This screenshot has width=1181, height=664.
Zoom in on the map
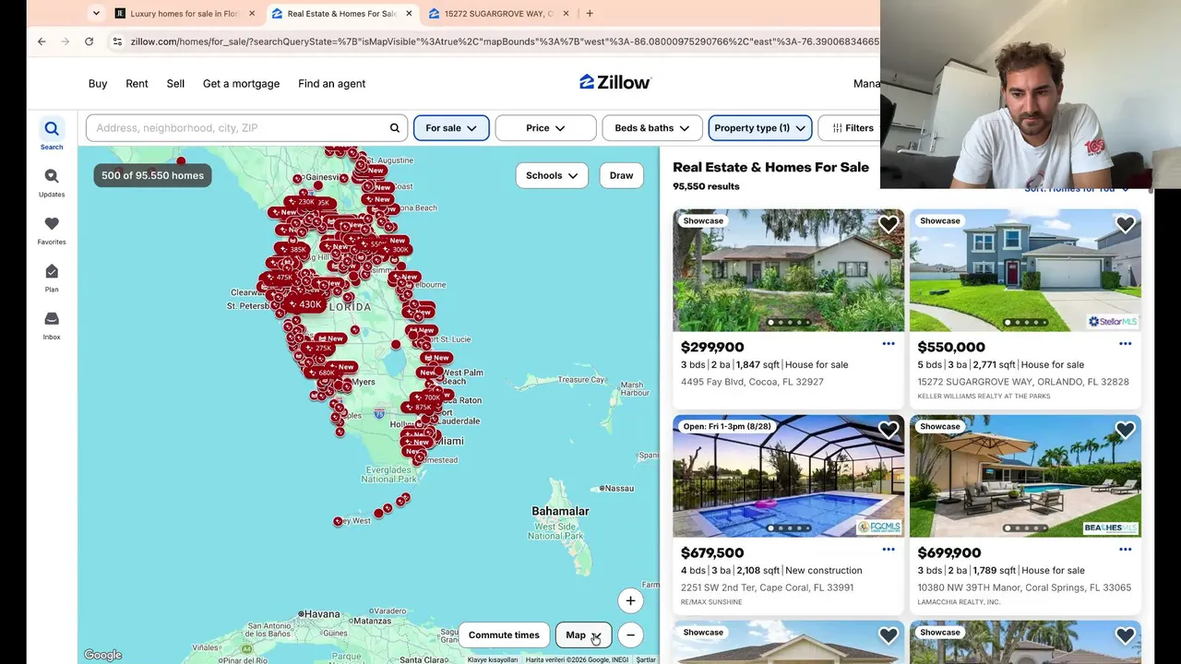[630, 600]
